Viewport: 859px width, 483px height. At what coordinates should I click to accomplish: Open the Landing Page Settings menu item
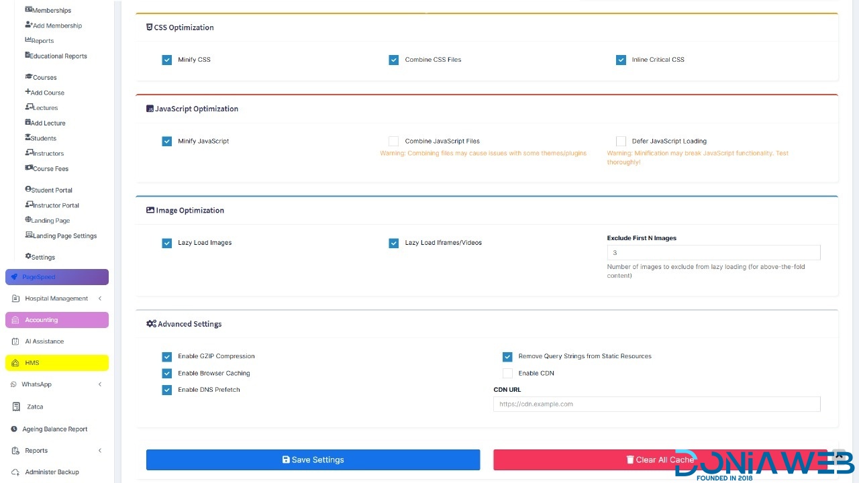click(x=64, y=235)
